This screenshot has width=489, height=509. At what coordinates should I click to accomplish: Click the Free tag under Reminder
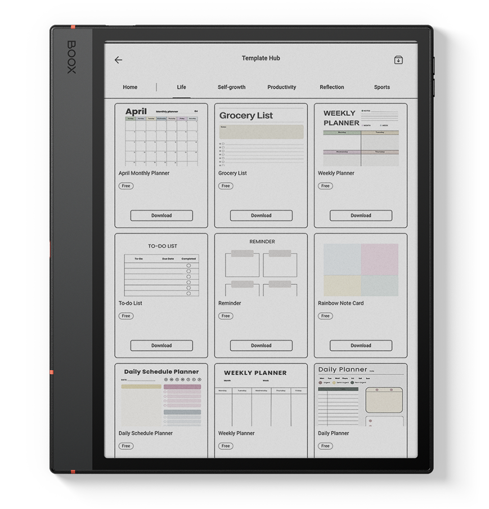click(226, 316)
